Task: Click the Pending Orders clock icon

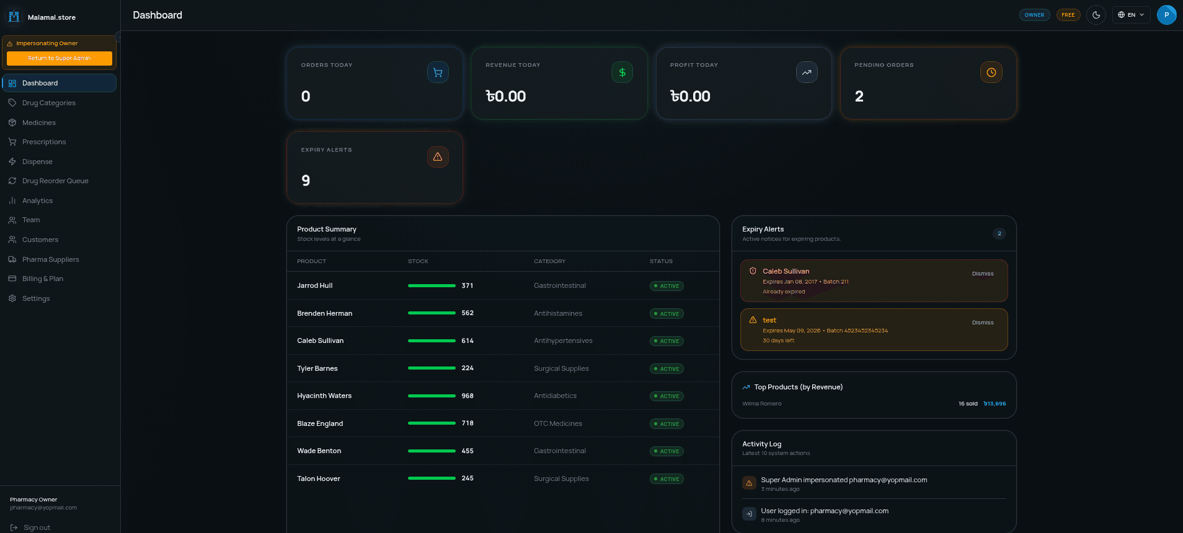Action: point(991,72)
